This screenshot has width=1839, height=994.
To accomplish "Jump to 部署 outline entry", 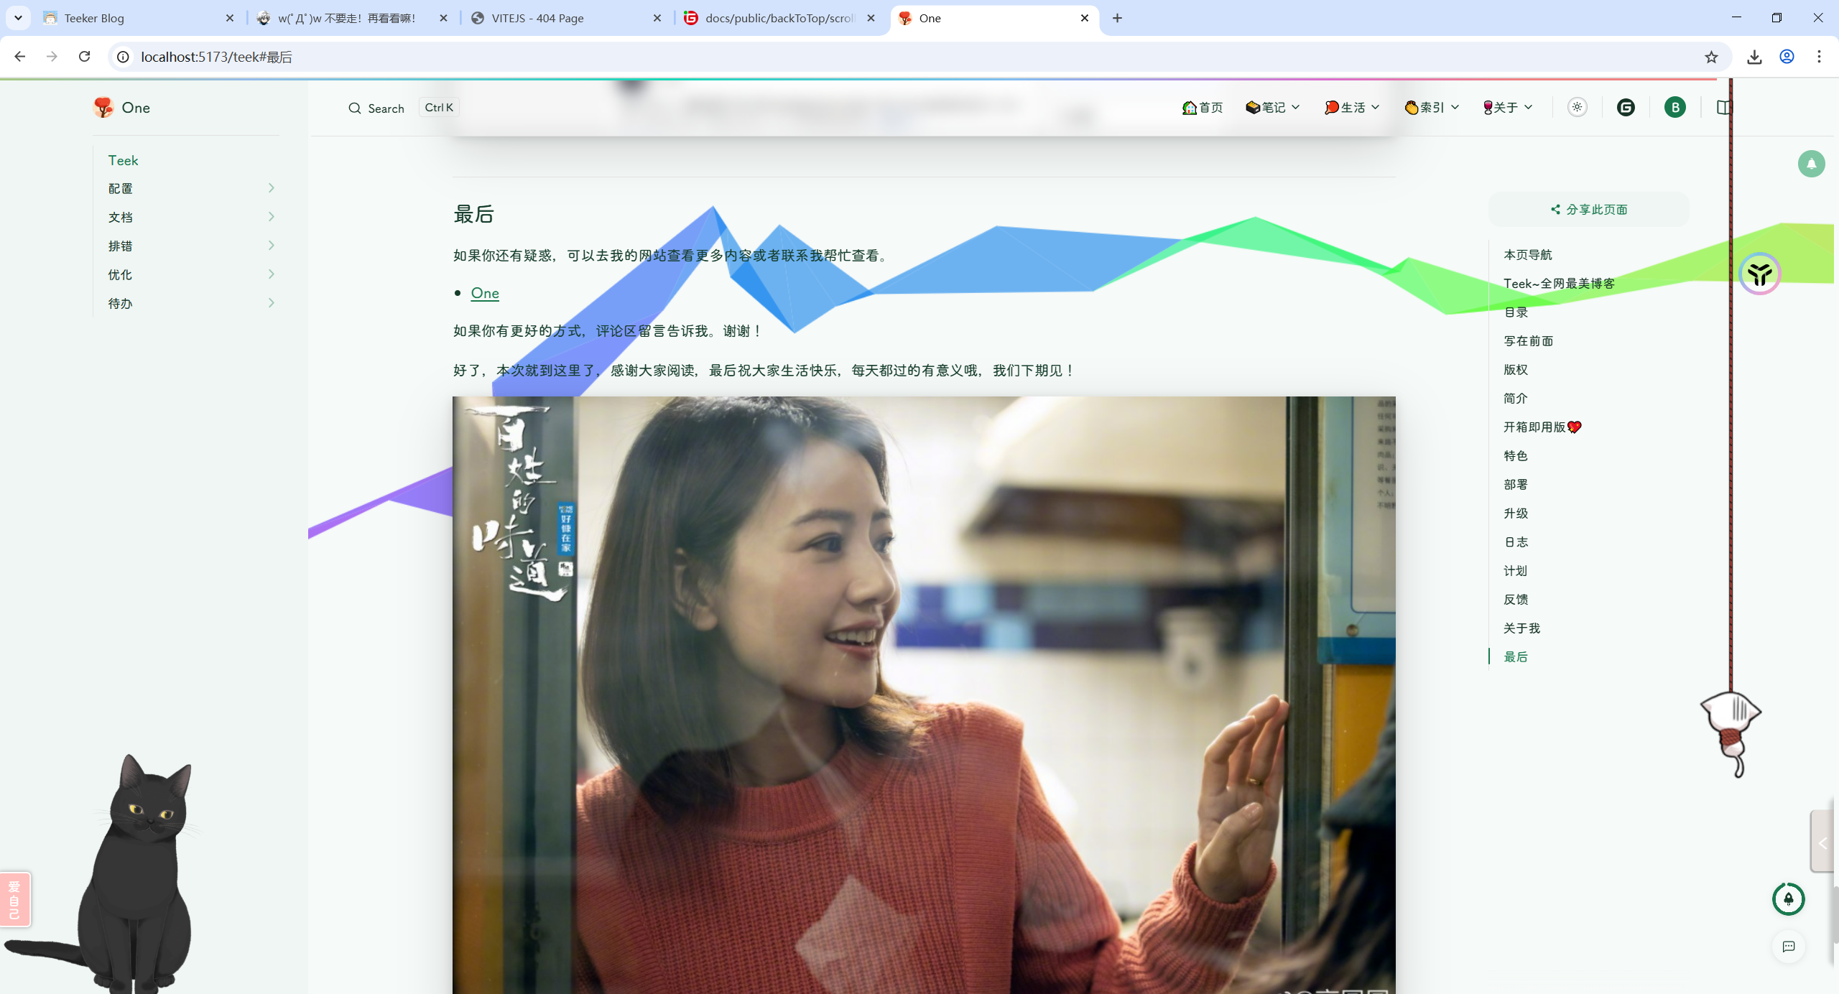I will click(1516, 485).
